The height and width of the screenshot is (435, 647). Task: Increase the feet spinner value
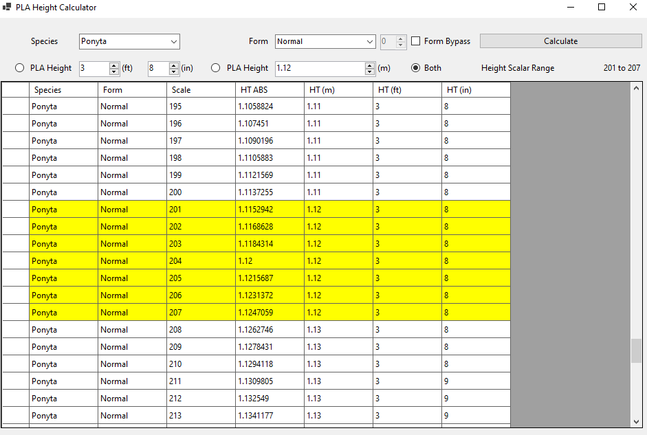(114, 65)
